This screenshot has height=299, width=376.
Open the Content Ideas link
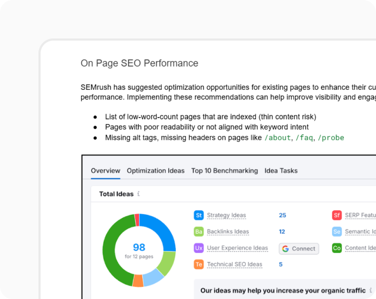[361, 248]
